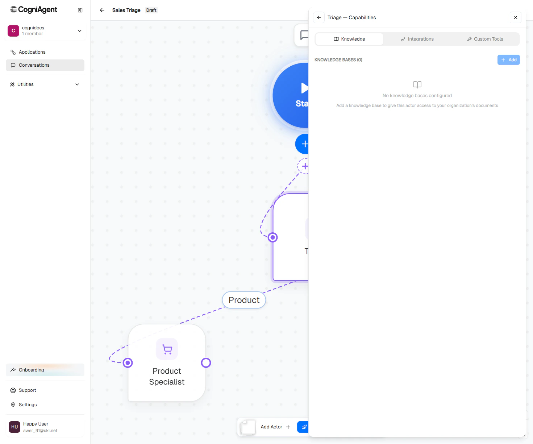533x444 pixels.
Task: Go back from Triage Capabilities panel
Action: (319, 17)
